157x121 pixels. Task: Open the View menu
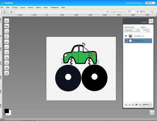click(46, 8)
